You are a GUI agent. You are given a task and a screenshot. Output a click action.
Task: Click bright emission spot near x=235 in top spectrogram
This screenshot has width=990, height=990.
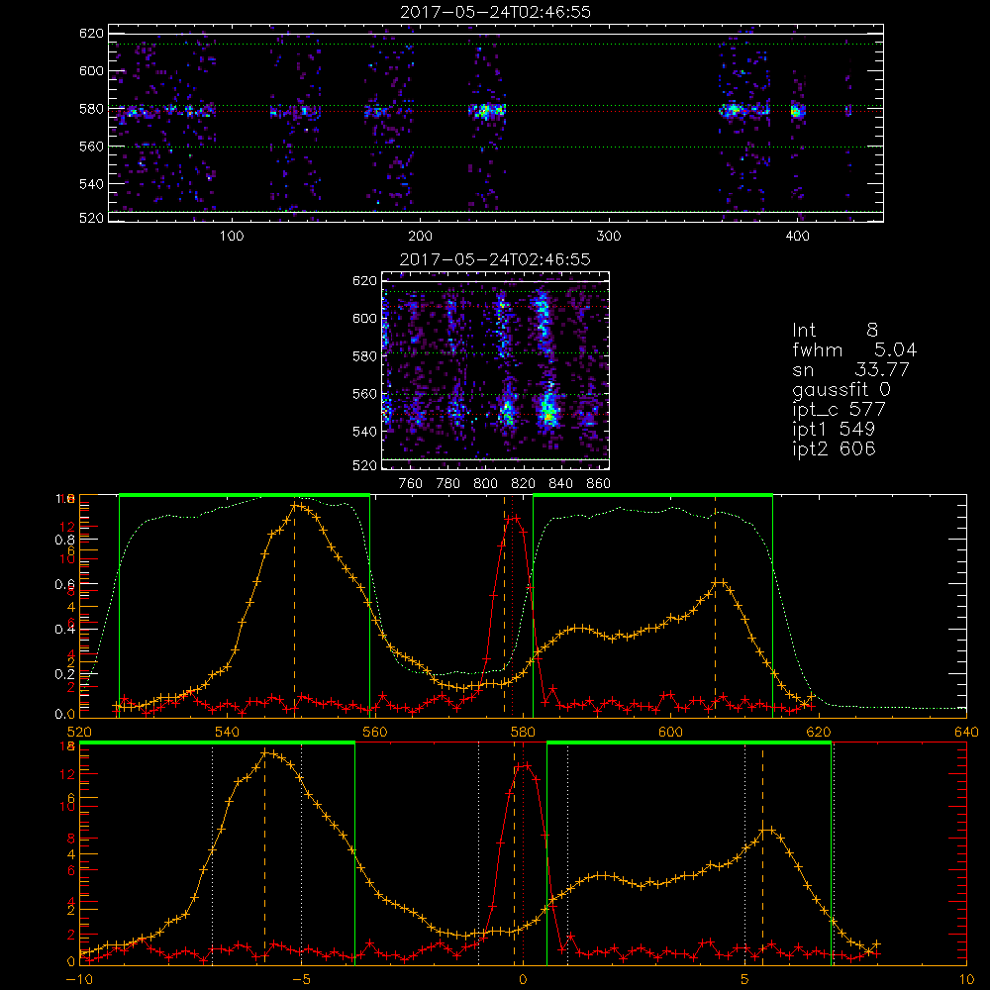(x=486, y=112)
